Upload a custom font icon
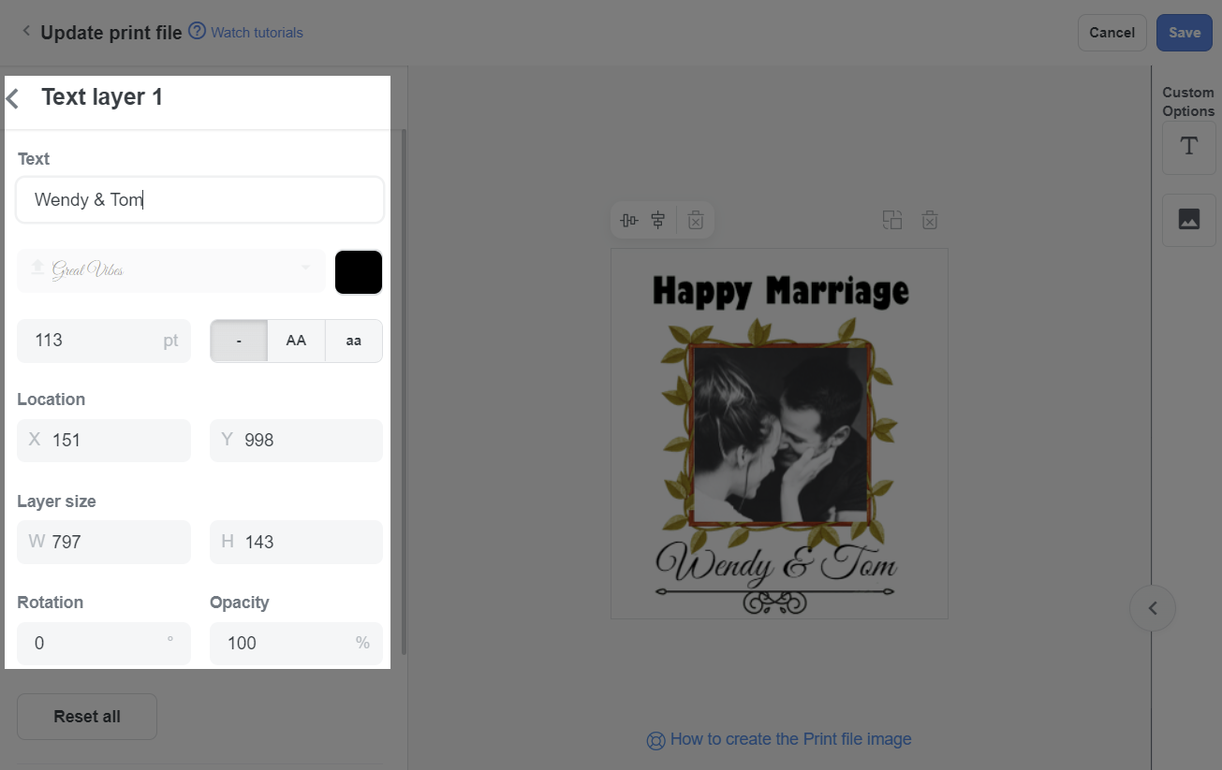Screen dimensions: 1222x770 pos(37,269)
